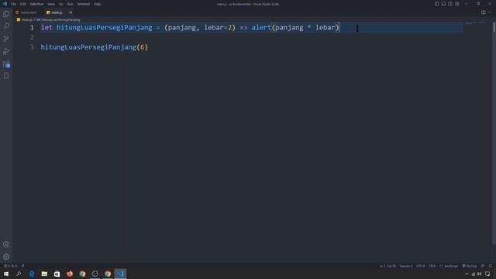
Task: Open the Search view in the activity bar
Action: 6,26
